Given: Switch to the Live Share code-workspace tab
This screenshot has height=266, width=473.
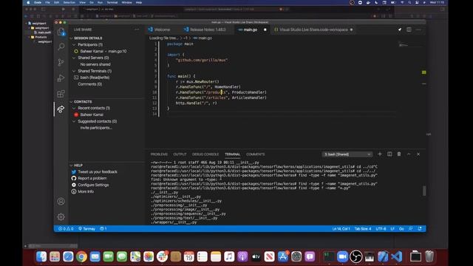Looking at the screenshot, I should 313,30.
